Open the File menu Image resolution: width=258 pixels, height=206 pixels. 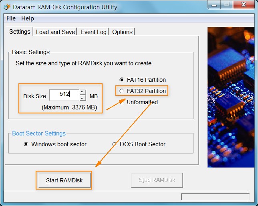11,18
